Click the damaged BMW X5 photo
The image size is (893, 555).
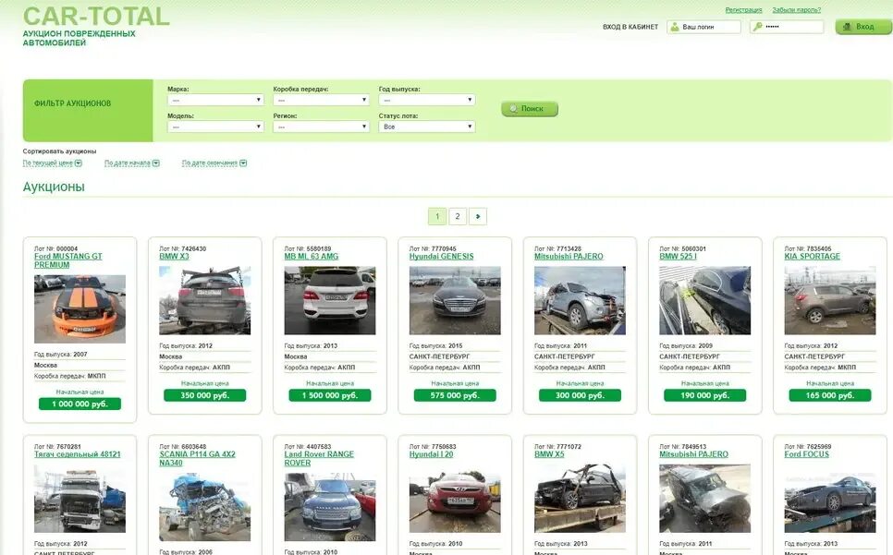(580, 499)
